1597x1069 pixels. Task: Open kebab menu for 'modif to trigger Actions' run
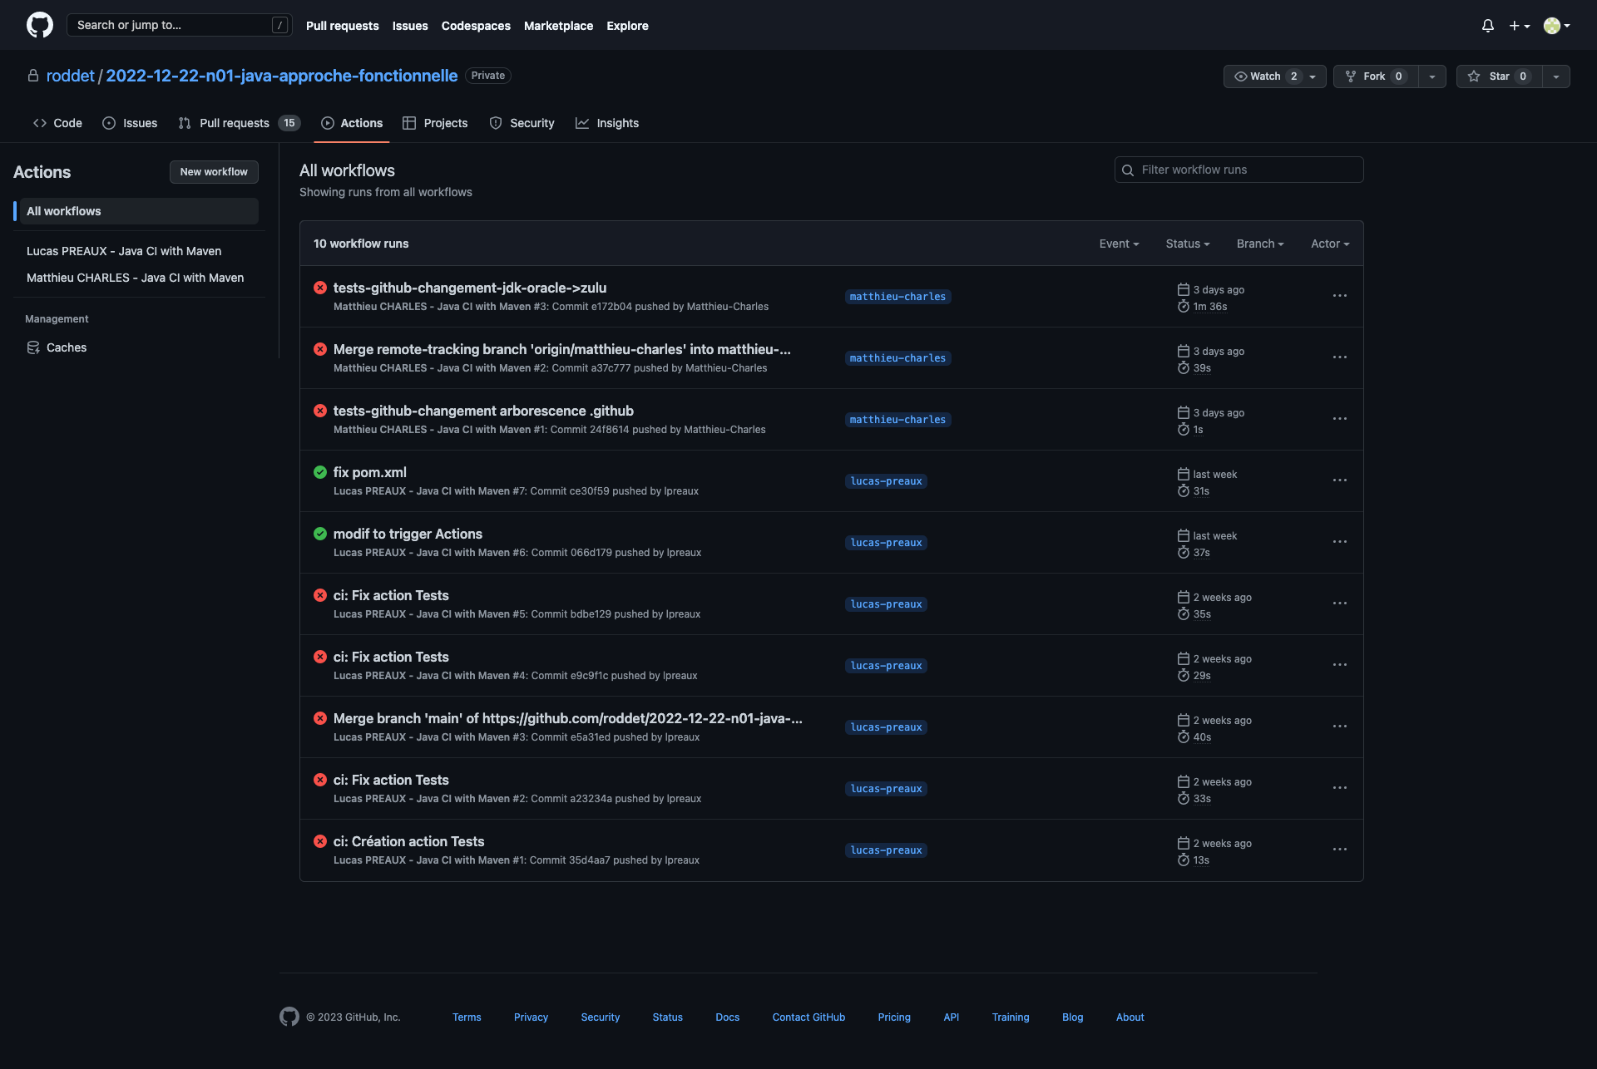tap(1340, 542)
